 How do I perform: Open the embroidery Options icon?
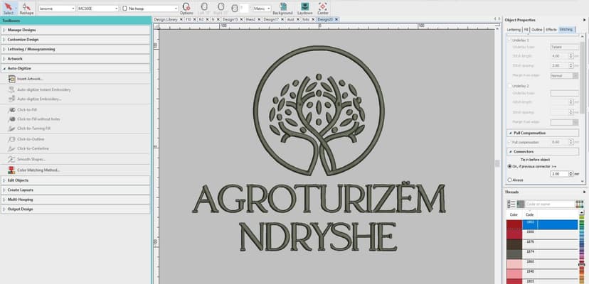(186, 8)
